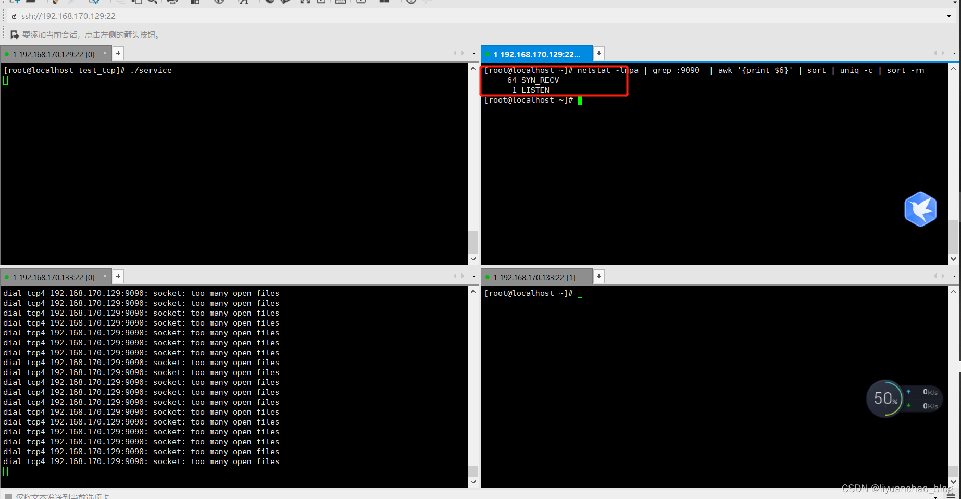Click the '64 SYN_RECV' output line
This screenshot has width=961, height=499.
coord(533,80)
